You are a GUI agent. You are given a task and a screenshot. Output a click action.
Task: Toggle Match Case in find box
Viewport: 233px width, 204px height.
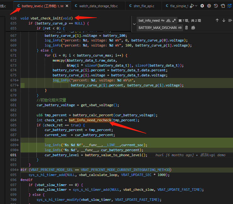tap(163, 20)
